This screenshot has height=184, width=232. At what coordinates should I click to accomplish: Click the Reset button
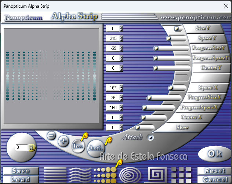click(215, 171)
